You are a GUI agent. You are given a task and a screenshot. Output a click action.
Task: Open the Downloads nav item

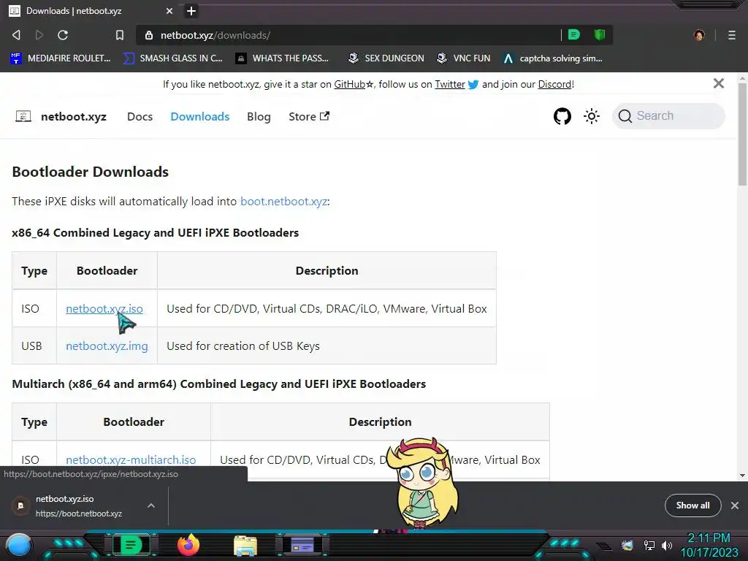tap(200, 116)
